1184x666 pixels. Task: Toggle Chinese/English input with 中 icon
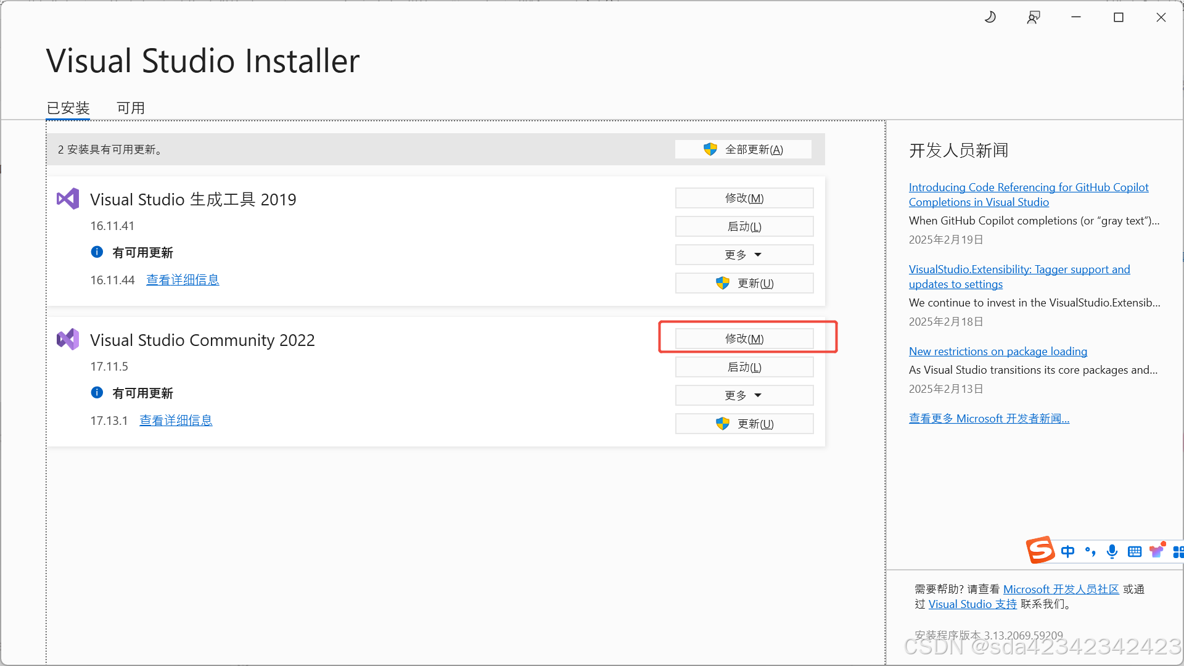click(1067, 551)
